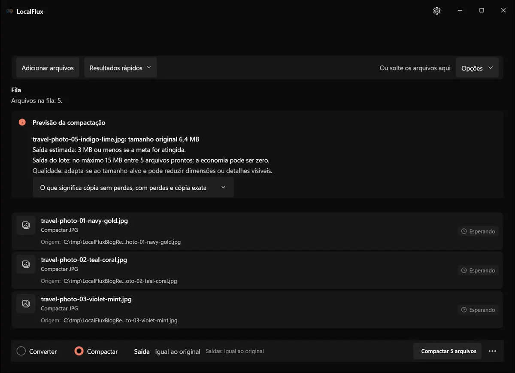Open the Resultados rápidos dropdown

pyautogui.click(x=120, y=68)
